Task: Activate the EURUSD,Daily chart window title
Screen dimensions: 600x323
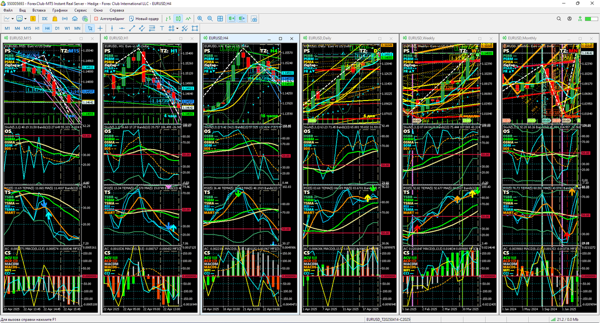Action: [321, 38]
